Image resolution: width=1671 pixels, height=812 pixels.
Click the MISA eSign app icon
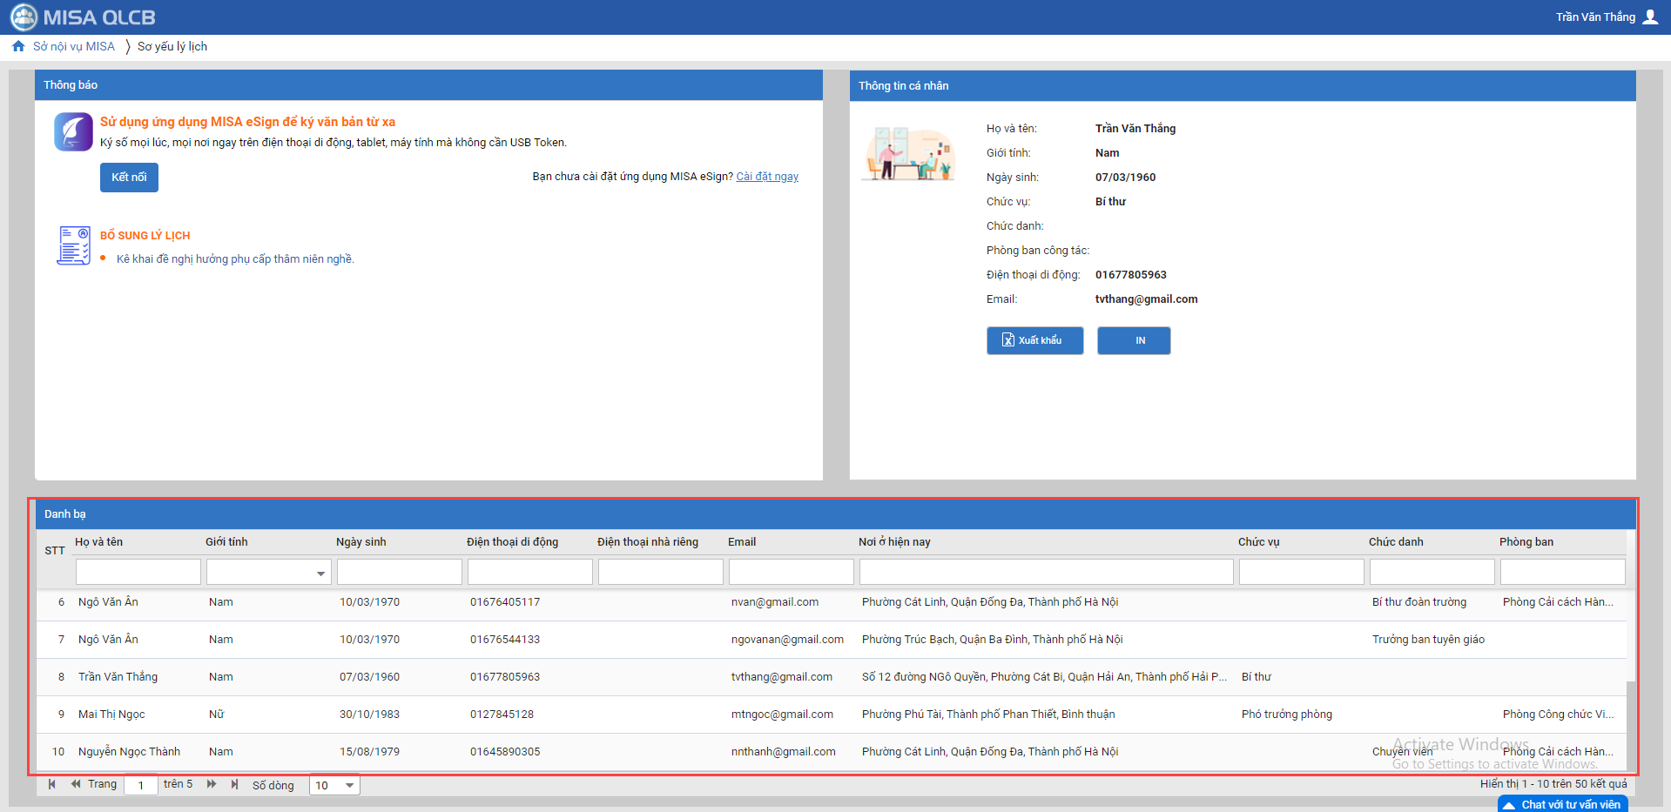73,131
